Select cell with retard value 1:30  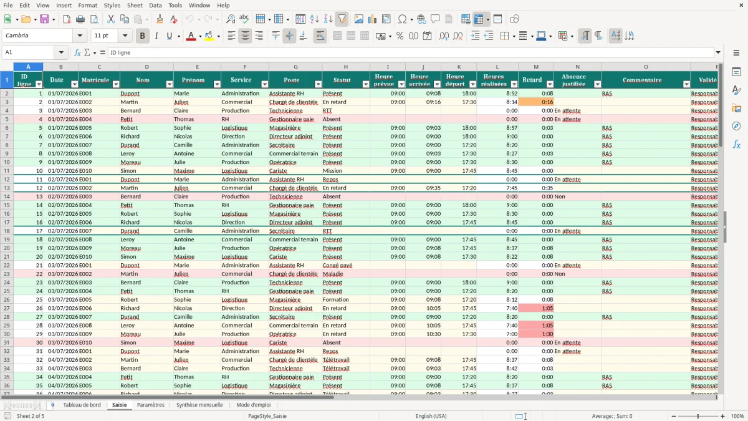(536, 334)
